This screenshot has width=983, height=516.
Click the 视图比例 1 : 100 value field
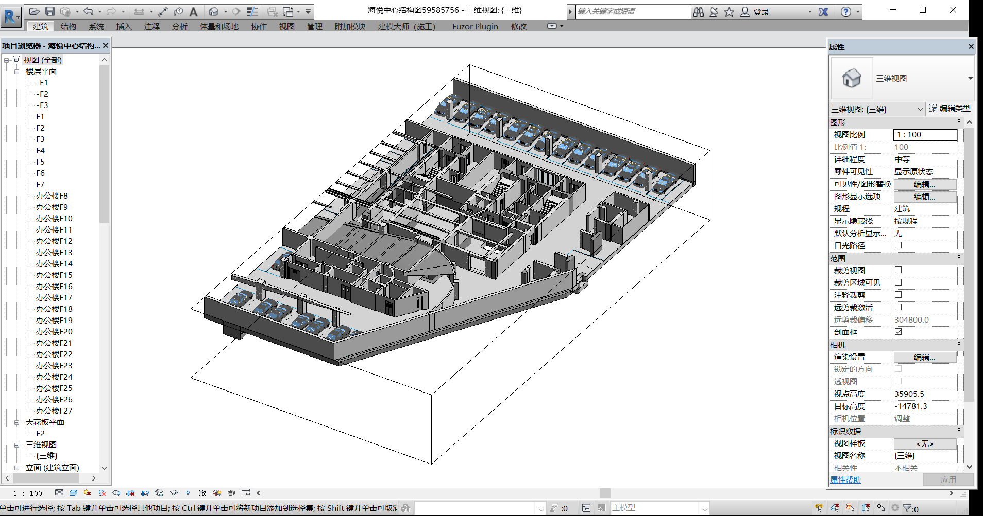(x=925, y=135)
